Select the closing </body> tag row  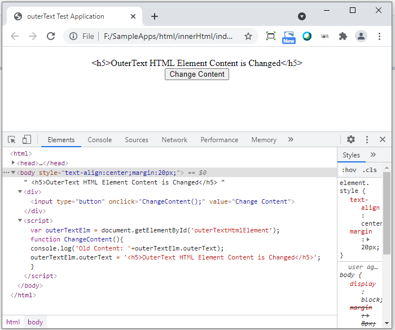pyautogui.click(x=30, y=285)
